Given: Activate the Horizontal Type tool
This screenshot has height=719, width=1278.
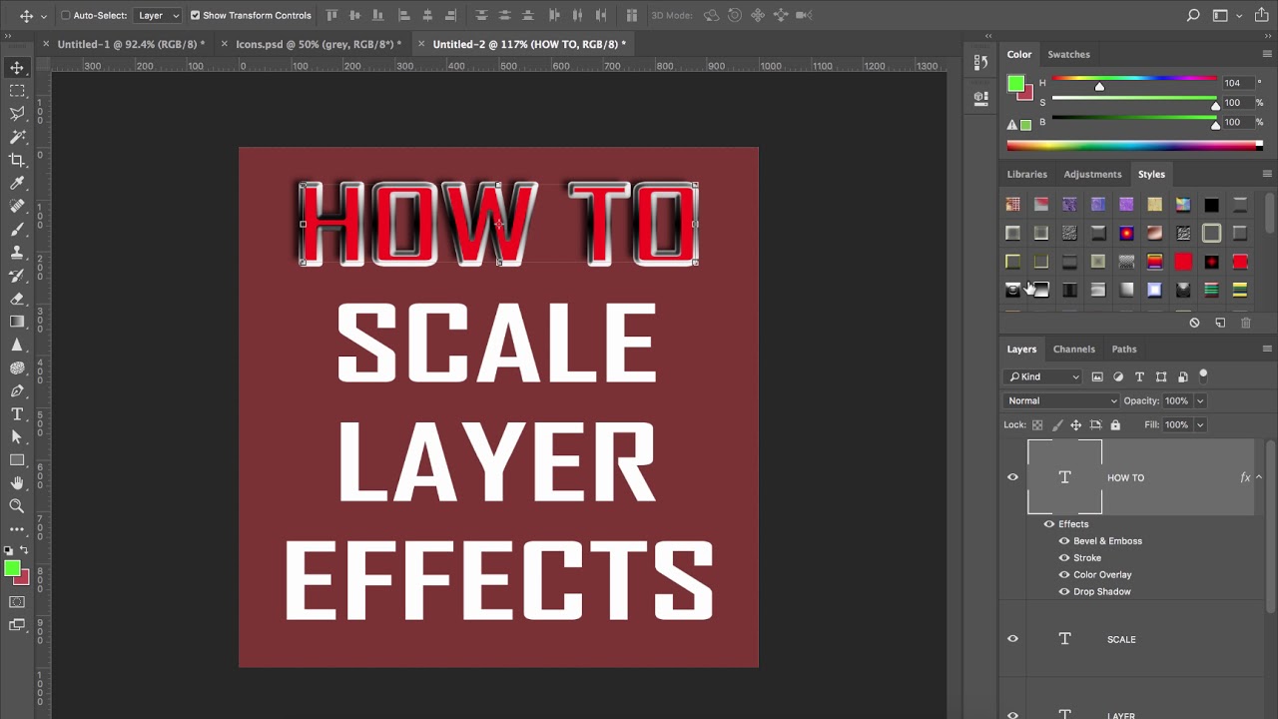Looking at the screenshot, I should [17, 413].
